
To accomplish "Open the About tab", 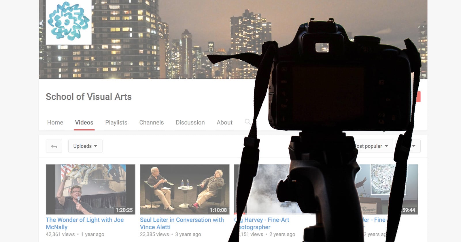I will click(x=224, y=122).
